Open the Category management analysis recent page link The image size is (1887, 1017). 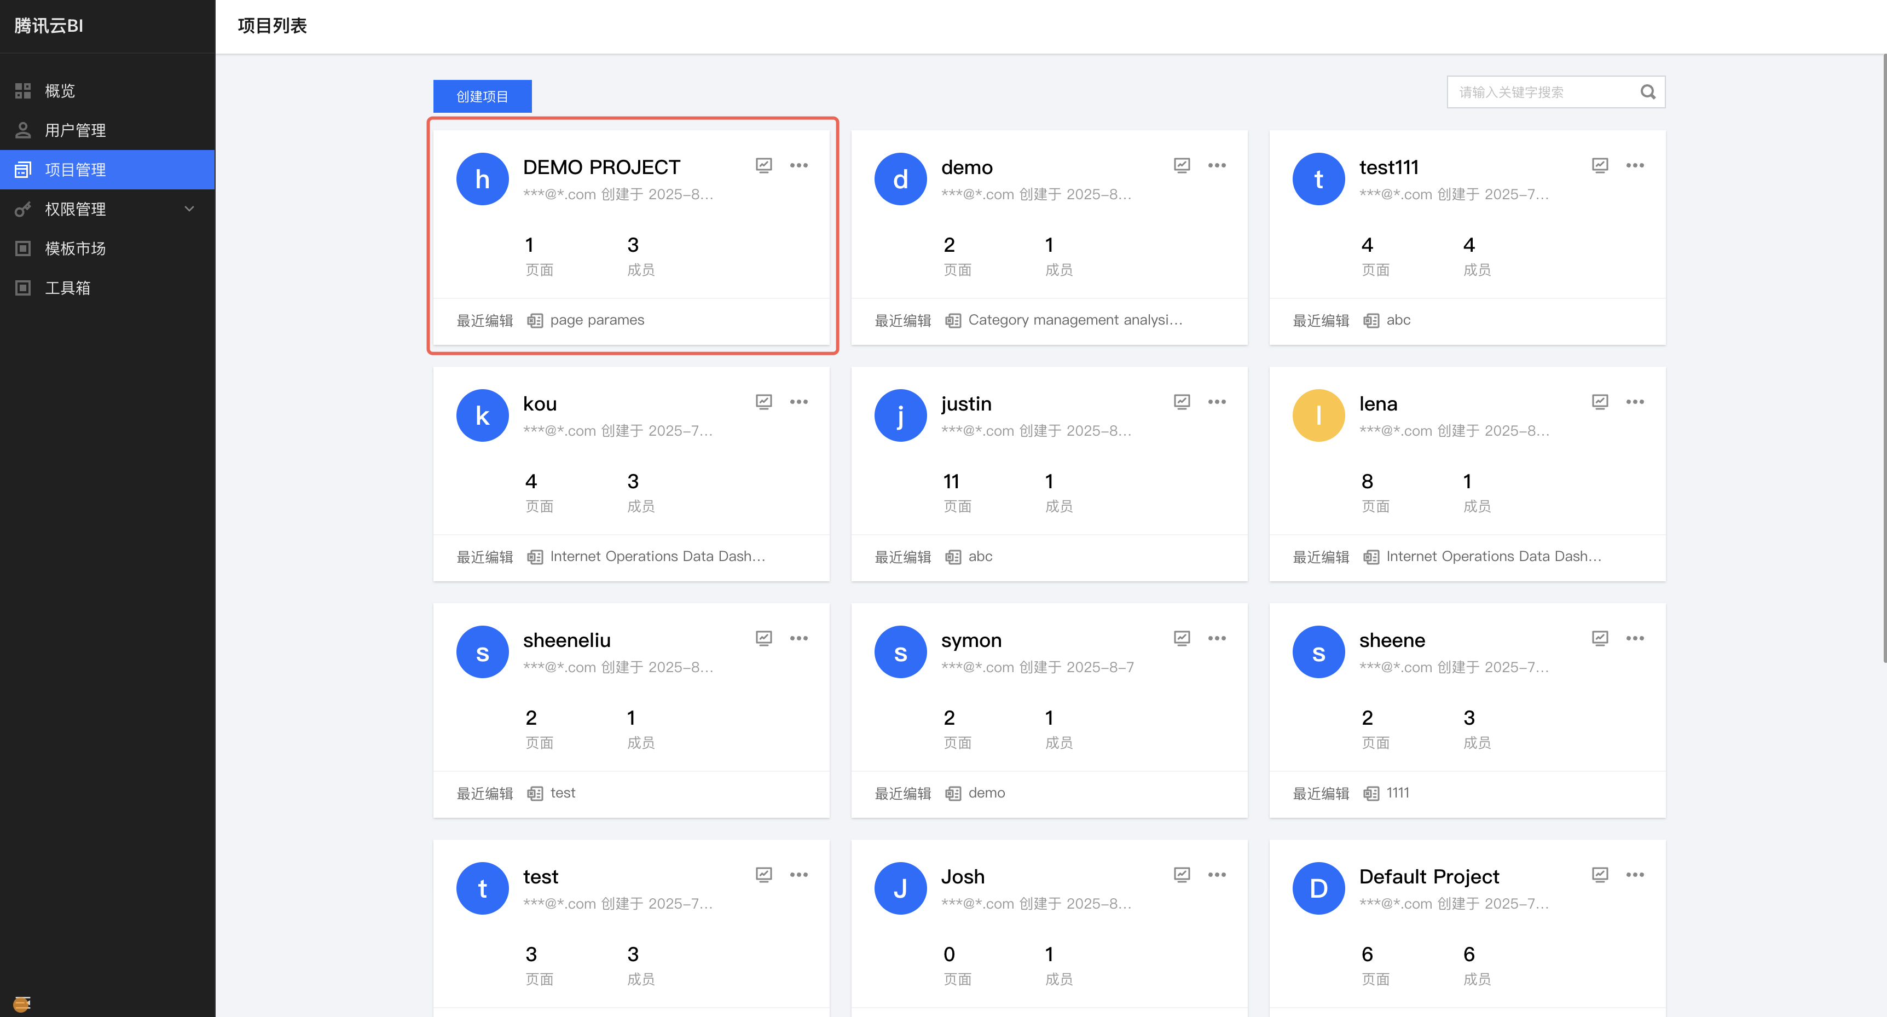pos(1075,320)
